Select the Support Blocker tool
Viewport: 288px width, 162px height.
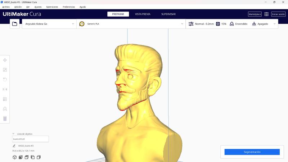coord(5,109)
